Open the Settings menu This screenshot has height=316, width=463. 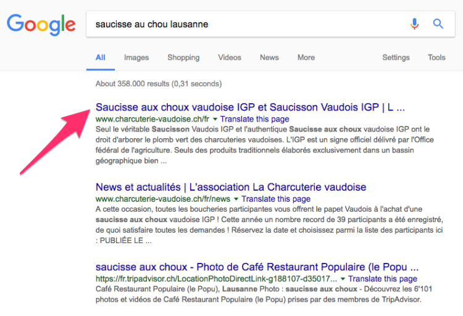pyautogui.click(x=396, y=57)
